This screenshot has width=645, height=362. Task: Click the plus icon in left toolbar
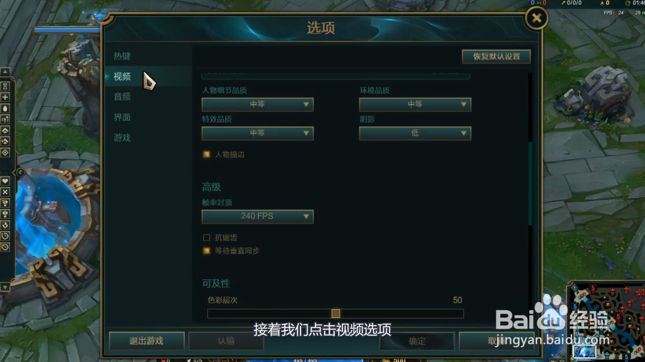click(5, 97)
